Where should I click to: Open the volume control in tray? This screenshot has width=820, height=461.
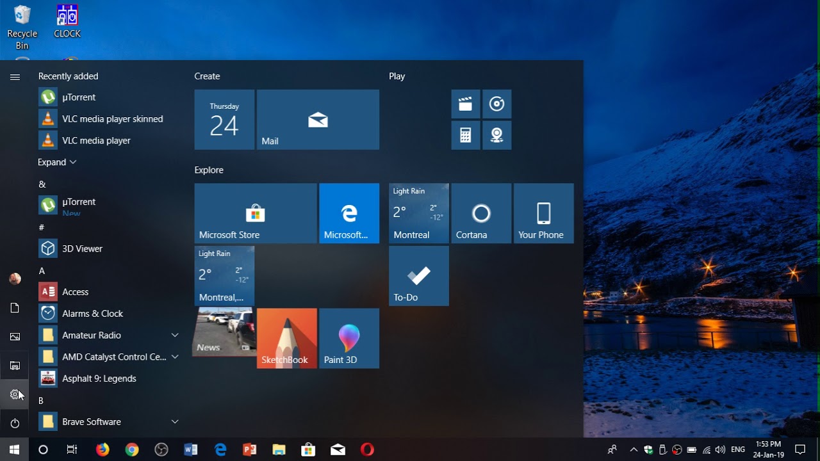coord(720,449)
